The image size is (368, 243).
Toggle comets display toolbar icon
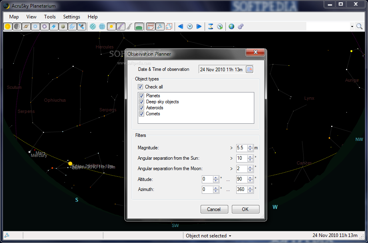pos(54,26)
